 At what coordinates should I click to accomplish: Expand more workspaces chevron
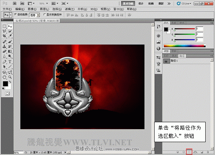(169, 4)
